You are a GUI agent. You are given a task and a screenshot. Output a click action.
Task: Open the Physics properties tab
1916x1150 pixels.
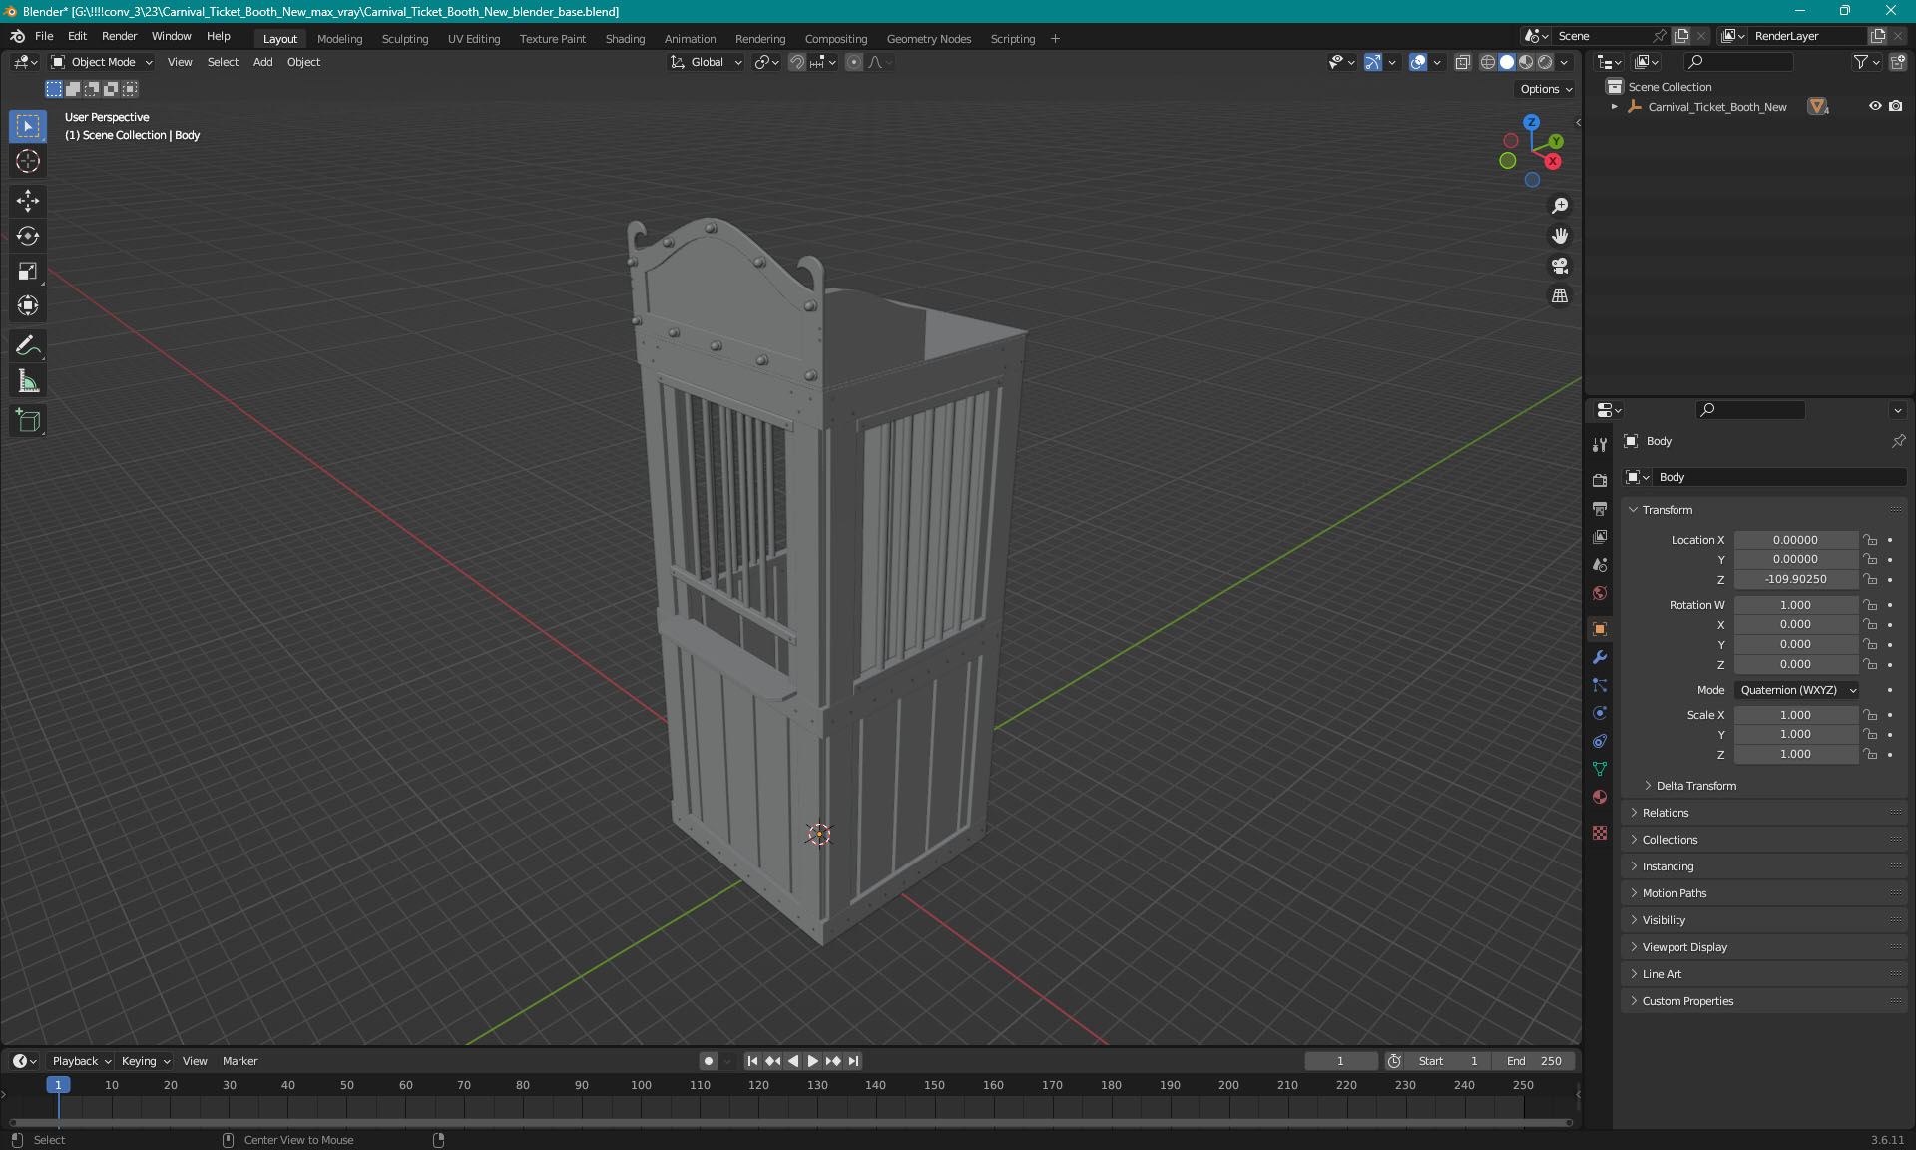(x=1600, y=713)
